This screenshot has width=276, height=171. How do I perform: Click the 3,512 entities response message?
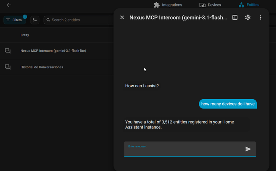pos(187,125)
